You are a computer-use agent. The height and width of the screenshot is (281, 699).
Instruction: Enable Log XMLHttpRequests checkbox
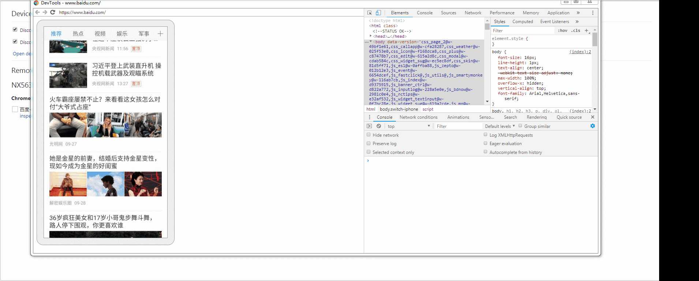click(x=486, y=135)
